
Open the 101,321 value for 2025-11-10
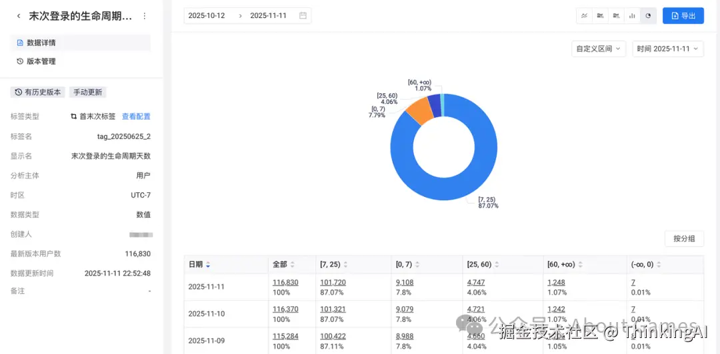pos(333,309)
